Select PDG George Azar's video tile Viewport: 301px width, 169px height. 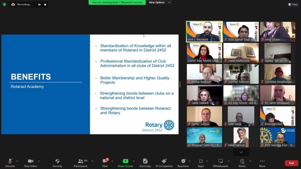(x=277, y=137)
